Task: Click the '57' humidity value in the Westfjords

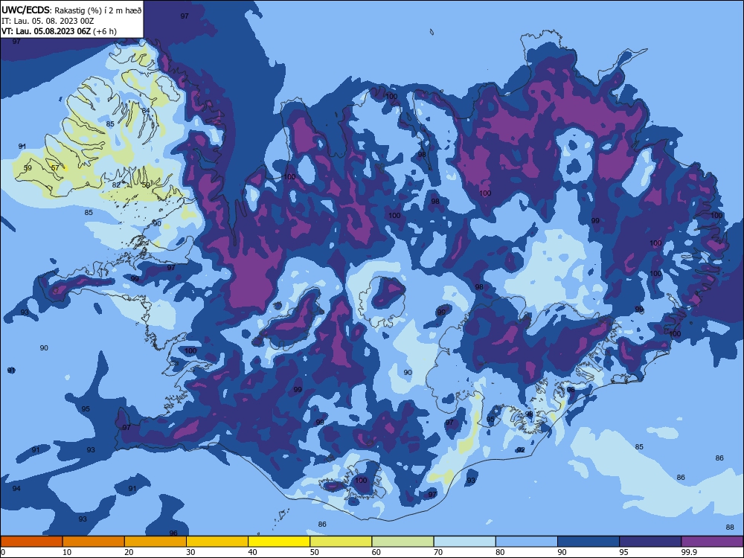Action: [55, 168]
